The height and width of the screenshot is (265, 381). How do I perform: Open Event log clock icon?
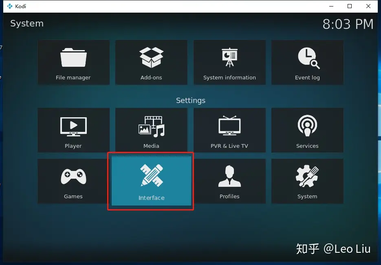click(x=308, y=58)
